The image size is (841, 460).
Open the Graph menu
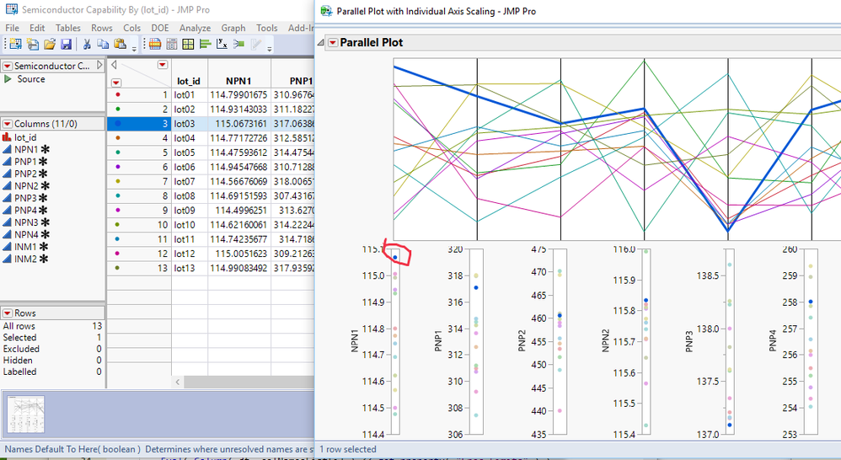pos(233,28)
